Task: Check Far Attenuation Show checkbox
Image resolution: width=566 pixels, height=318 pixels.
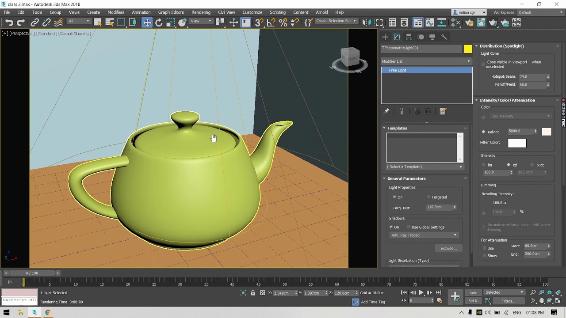Action: [x=485, y=256]
